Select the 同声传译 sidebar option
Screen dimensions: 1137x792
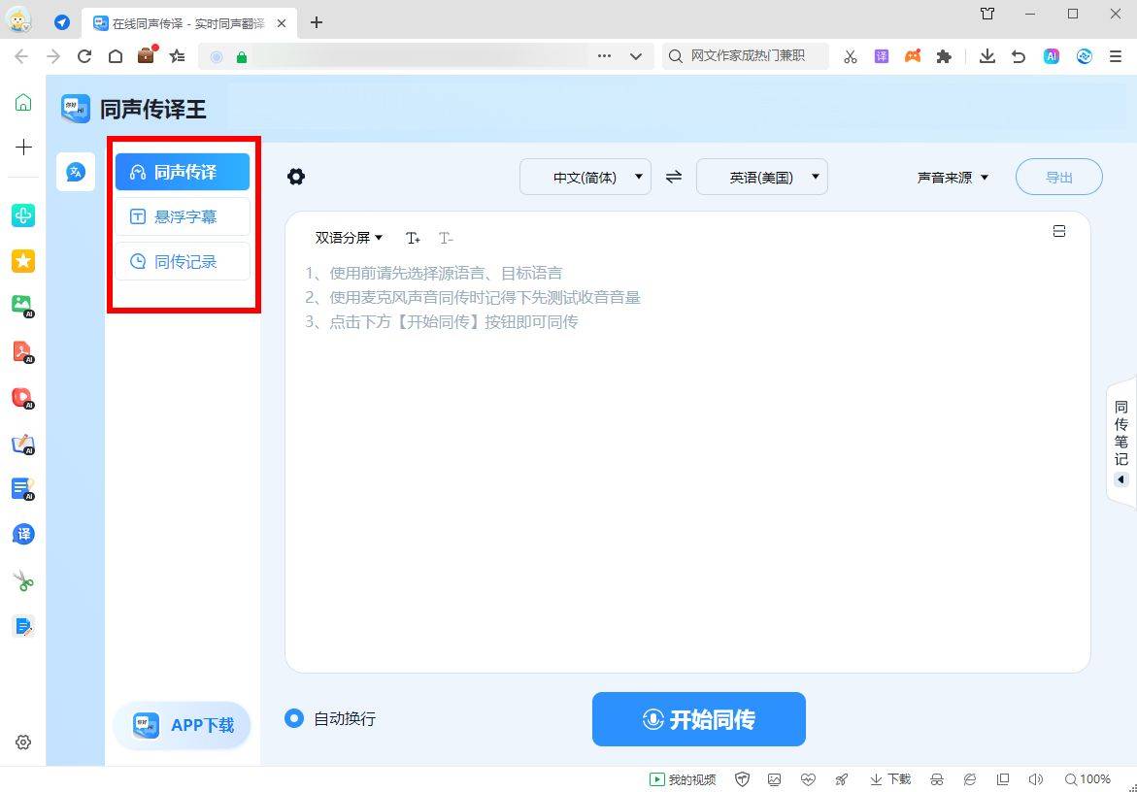click(x=181, y=171)
